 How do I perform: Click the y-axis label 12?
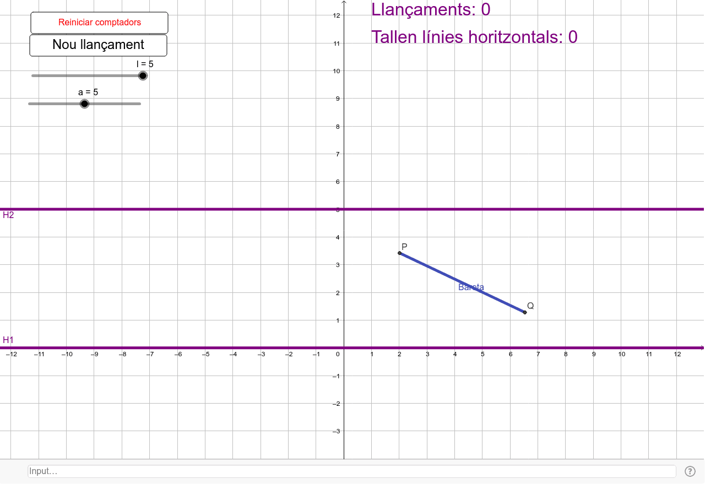[337, 15]
